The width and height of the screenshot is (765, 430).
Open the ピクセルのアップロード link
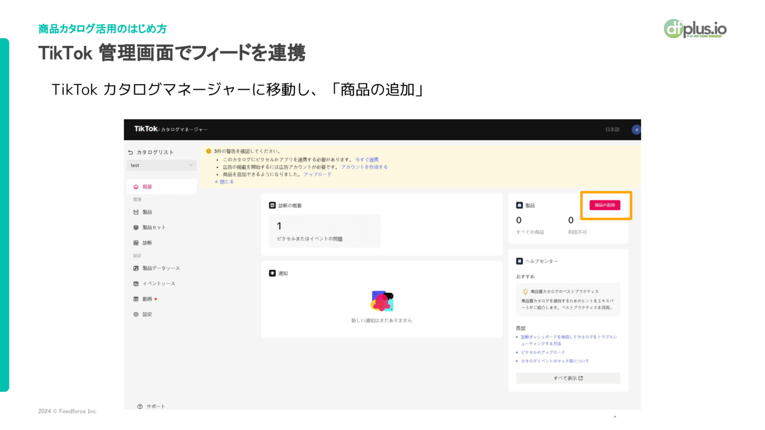coord(543,352)
